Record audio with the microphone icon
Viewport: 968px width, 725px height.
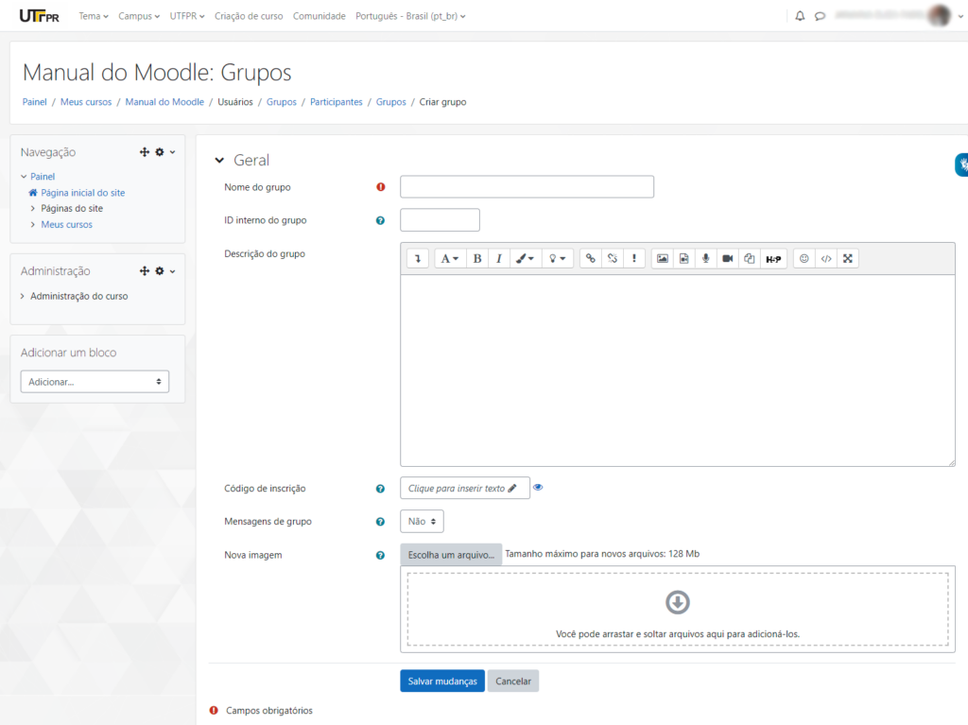click(x=705, y=259)
